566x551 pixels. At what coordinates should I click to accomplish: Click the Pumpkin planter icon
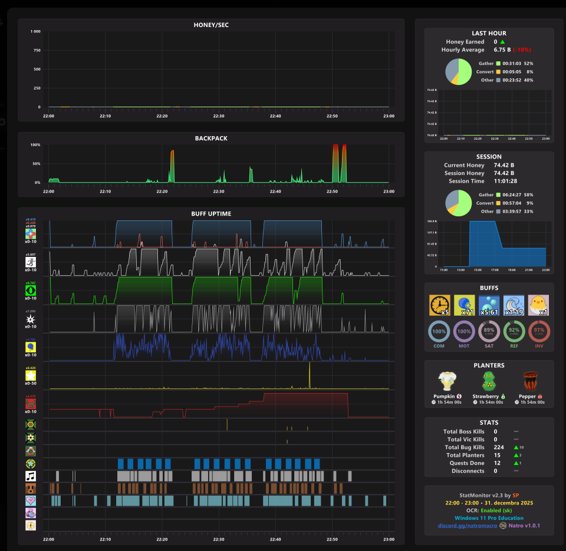click(x=447, y=381)
